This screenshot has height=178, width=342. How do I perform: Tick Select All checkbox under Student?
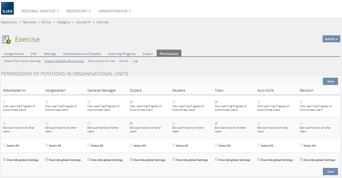tap(174, 145)
